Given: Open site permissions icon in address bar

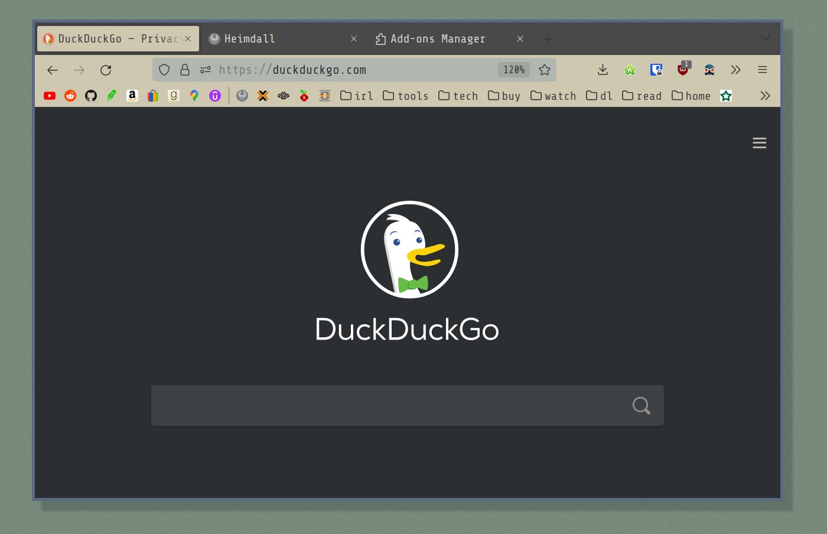Looking at the screenshot, I should pyautogui.click(x=205, y=70).
